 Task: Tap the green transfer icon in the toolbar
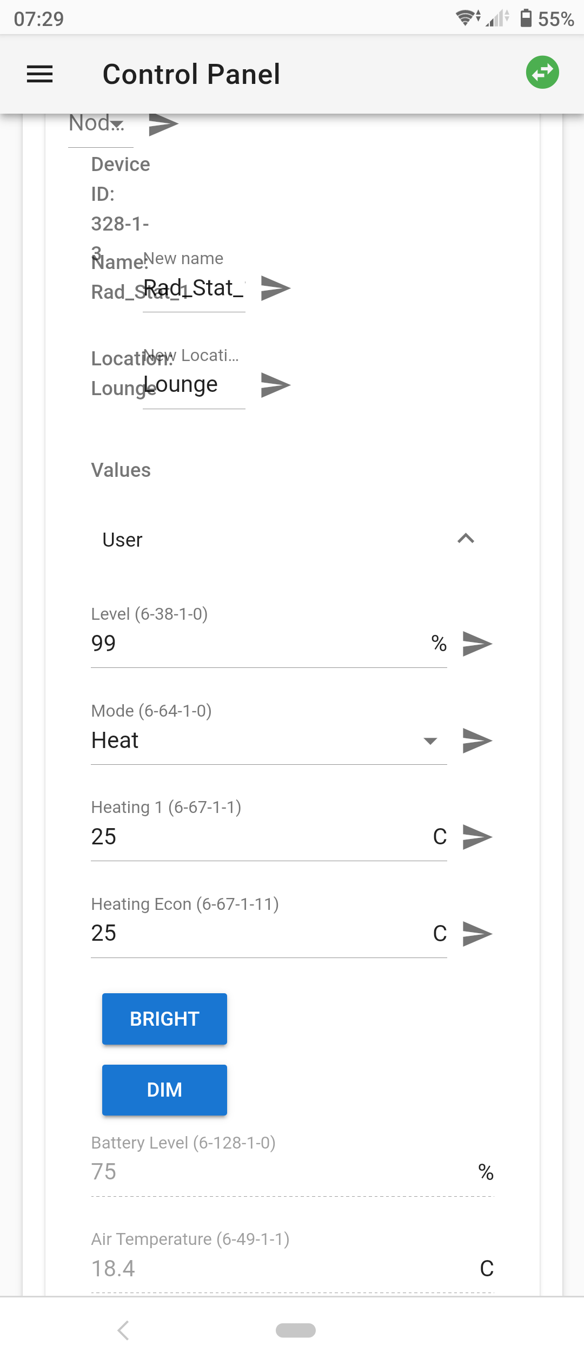(542, 71)
